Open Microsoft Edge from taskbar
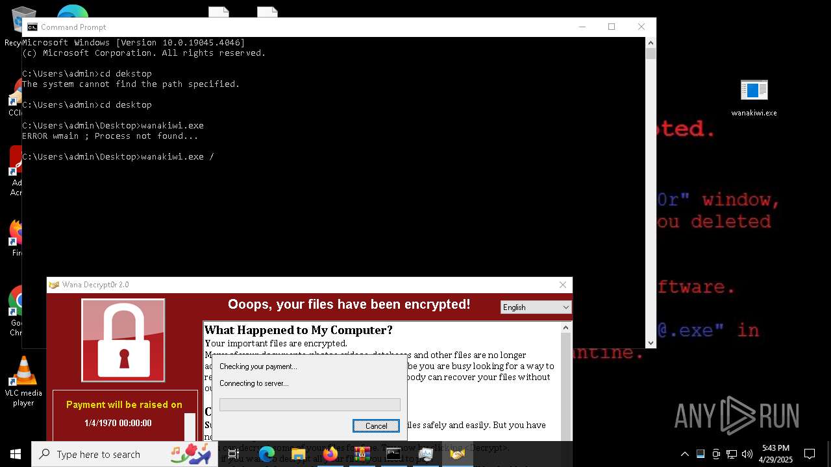The image size is (831, 467). [267, 455]
